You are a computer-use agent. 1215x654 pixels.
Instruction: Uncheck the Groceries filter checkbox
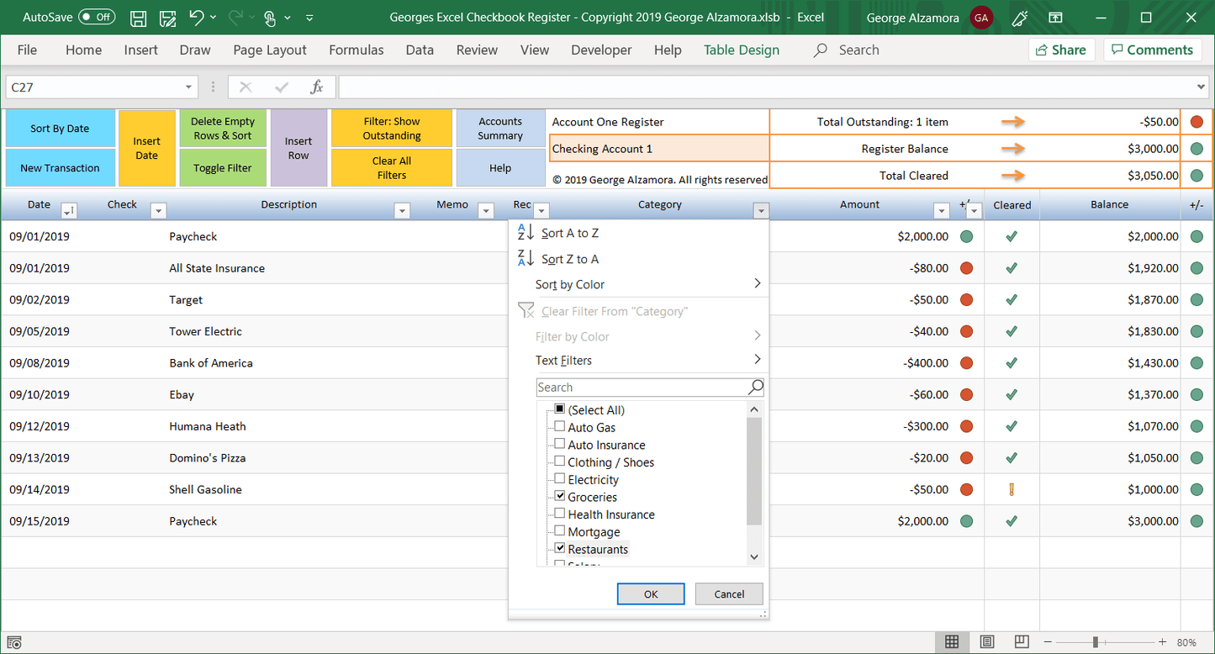click(x=560, y=497)
